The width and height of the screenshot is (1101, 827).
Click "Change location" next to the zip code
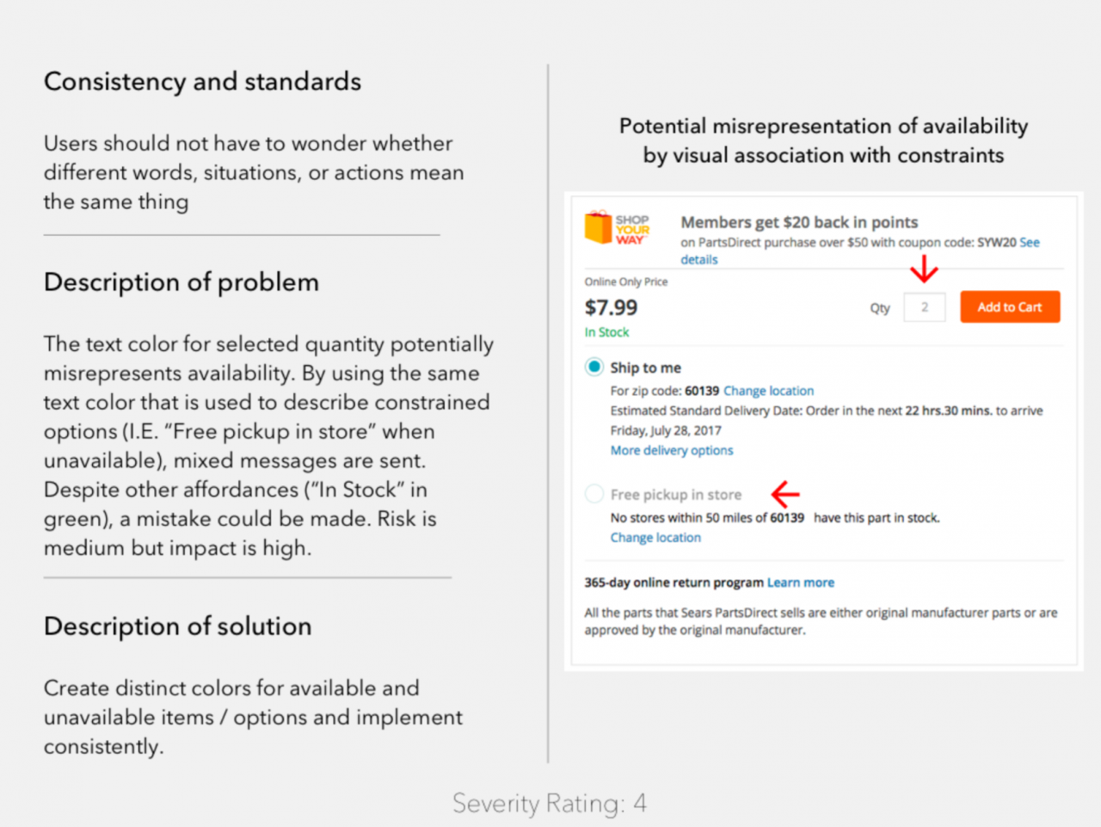pos(768,391)
